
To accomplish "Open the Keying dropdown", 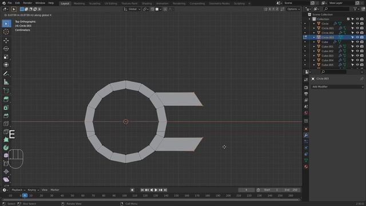I will point(33,190).
